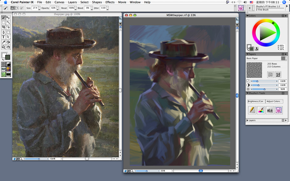Open the Opacity value popup slider
The width and height of the screenshot is (290, 181).
pos(57,8)
